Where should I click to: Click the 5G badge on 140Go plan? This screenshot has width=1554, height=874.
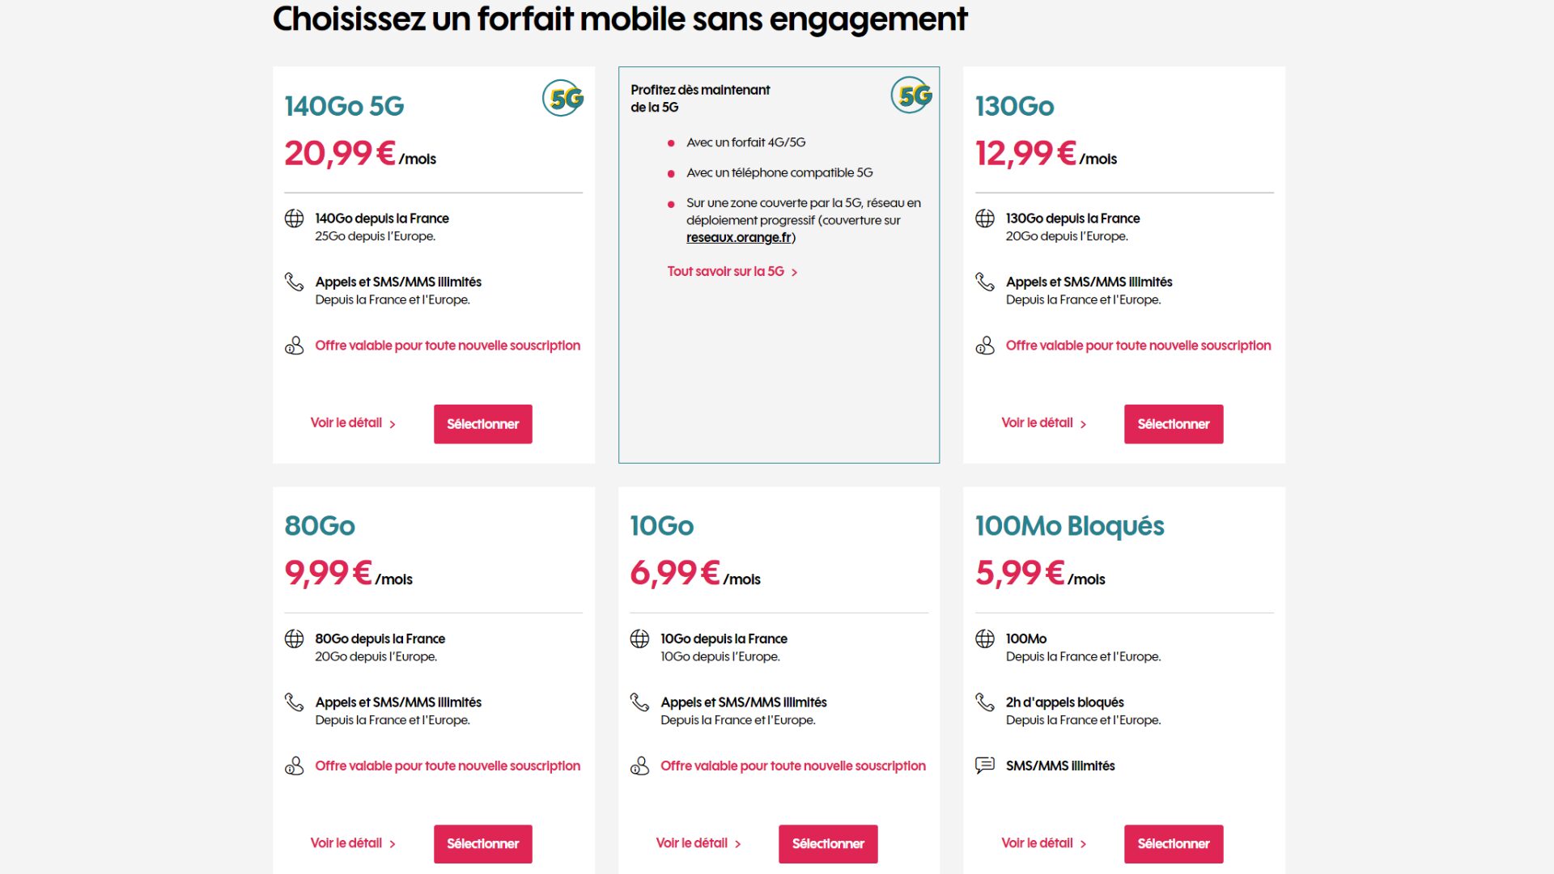563,98
